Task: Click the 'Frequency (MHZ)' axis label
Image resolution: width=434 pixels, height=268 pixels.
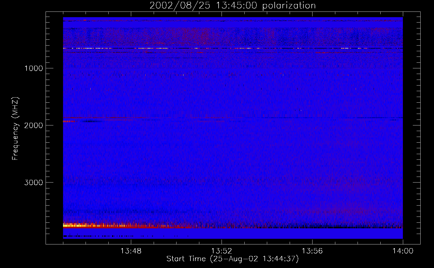Action: [x=15, y=129]
